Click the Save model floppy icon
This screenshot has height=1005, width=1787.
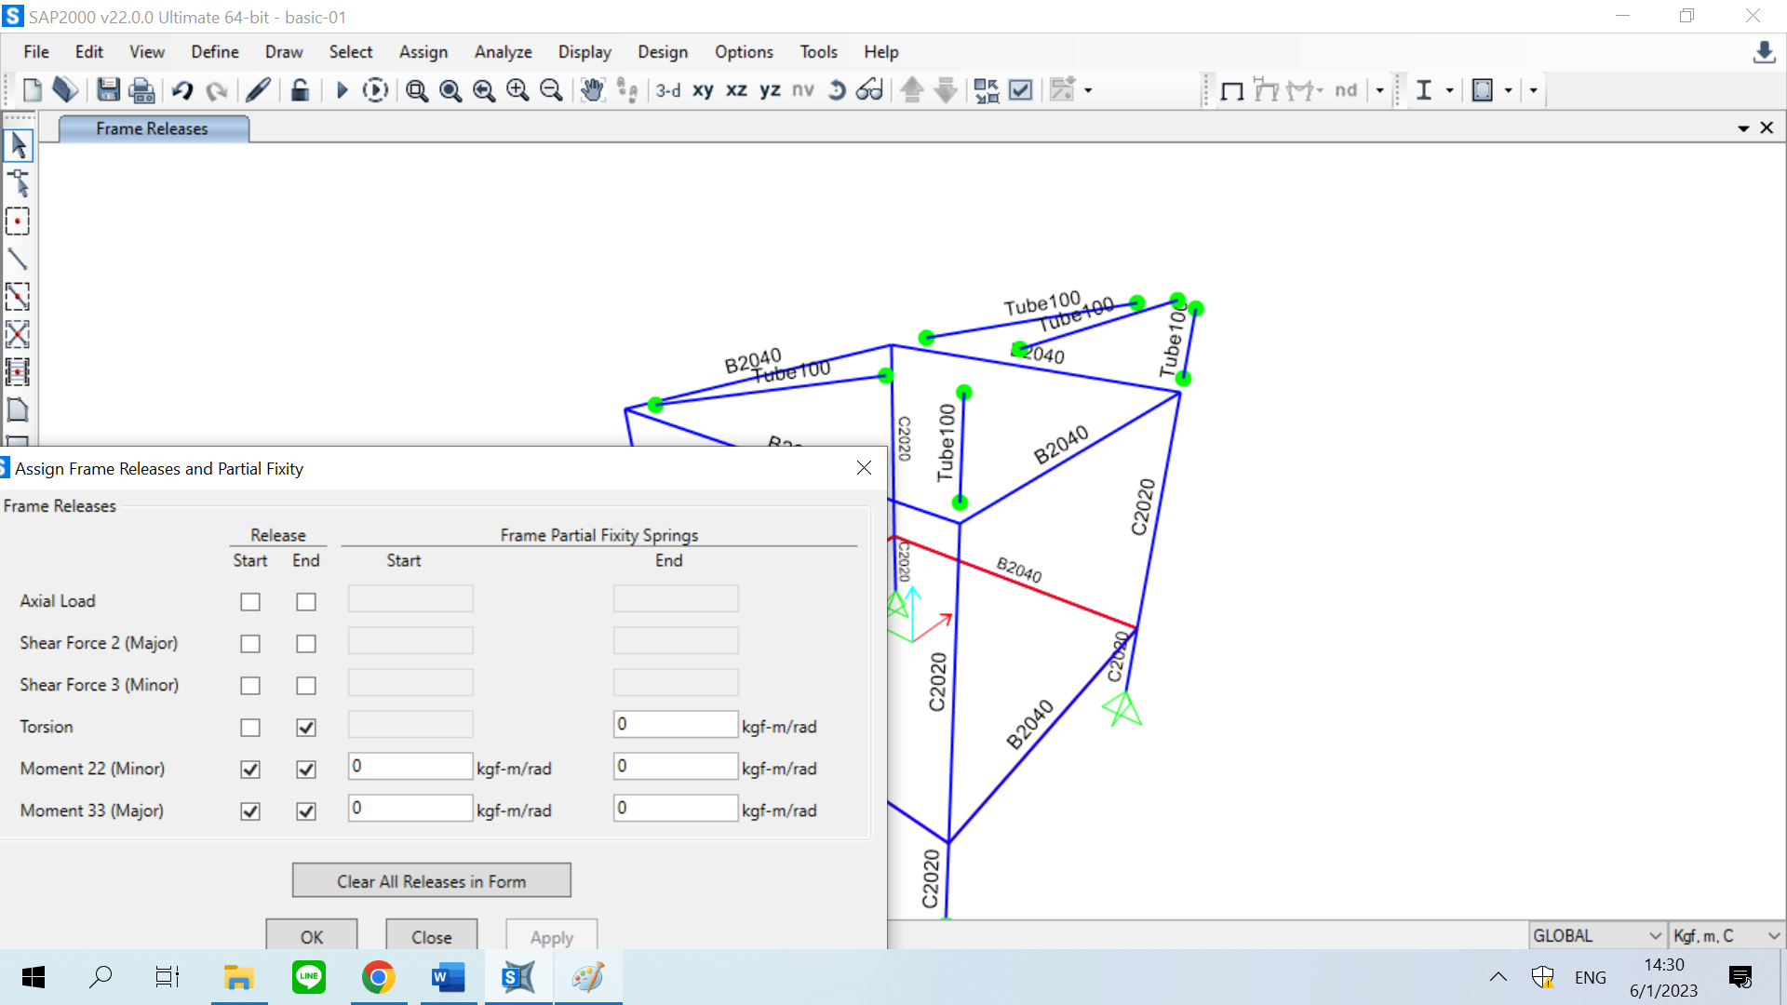pos(108,90)
